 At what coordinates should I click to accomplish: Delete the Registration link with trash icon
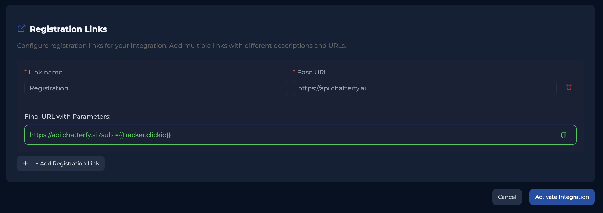click(x=569, y=87)
